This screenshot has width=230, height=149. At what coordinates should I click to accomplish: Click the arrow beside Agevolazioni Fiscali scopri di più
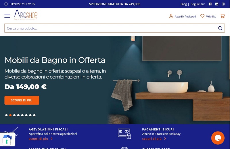[51, 139]
